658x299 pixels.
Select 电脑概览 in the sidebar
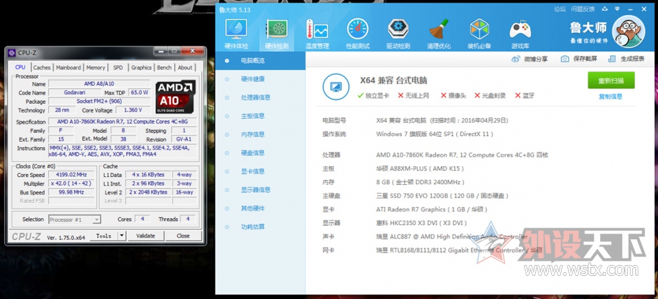[260, 61]
